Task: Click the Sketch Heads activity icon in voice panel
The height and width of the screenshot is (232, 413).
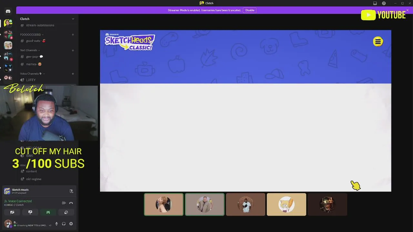Action: click(x=7, y=191)
